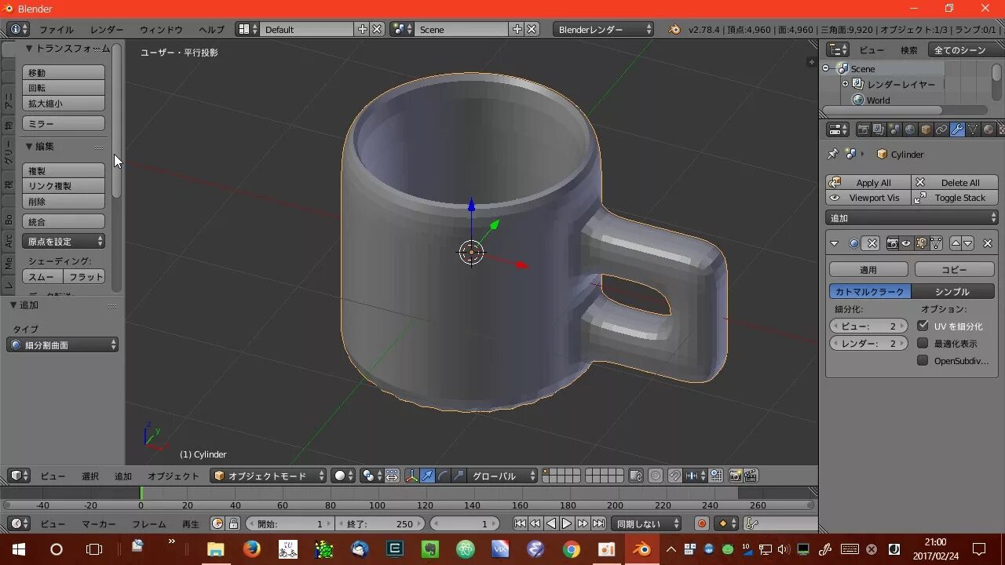Viewport: 1005px width, 565px height.
Task: Toggle modifier viewport eye visibility
Action: [x=906, y=243]
